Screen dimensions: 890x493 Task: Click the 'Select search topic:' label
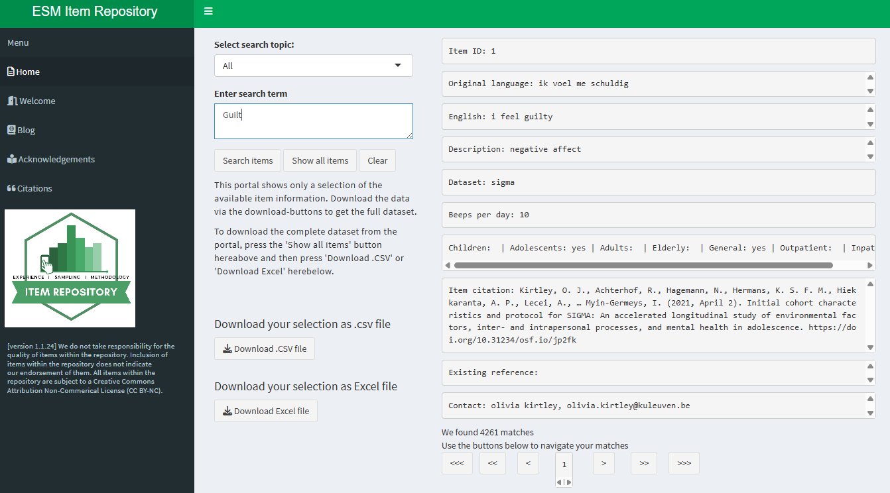click(254, 44)
